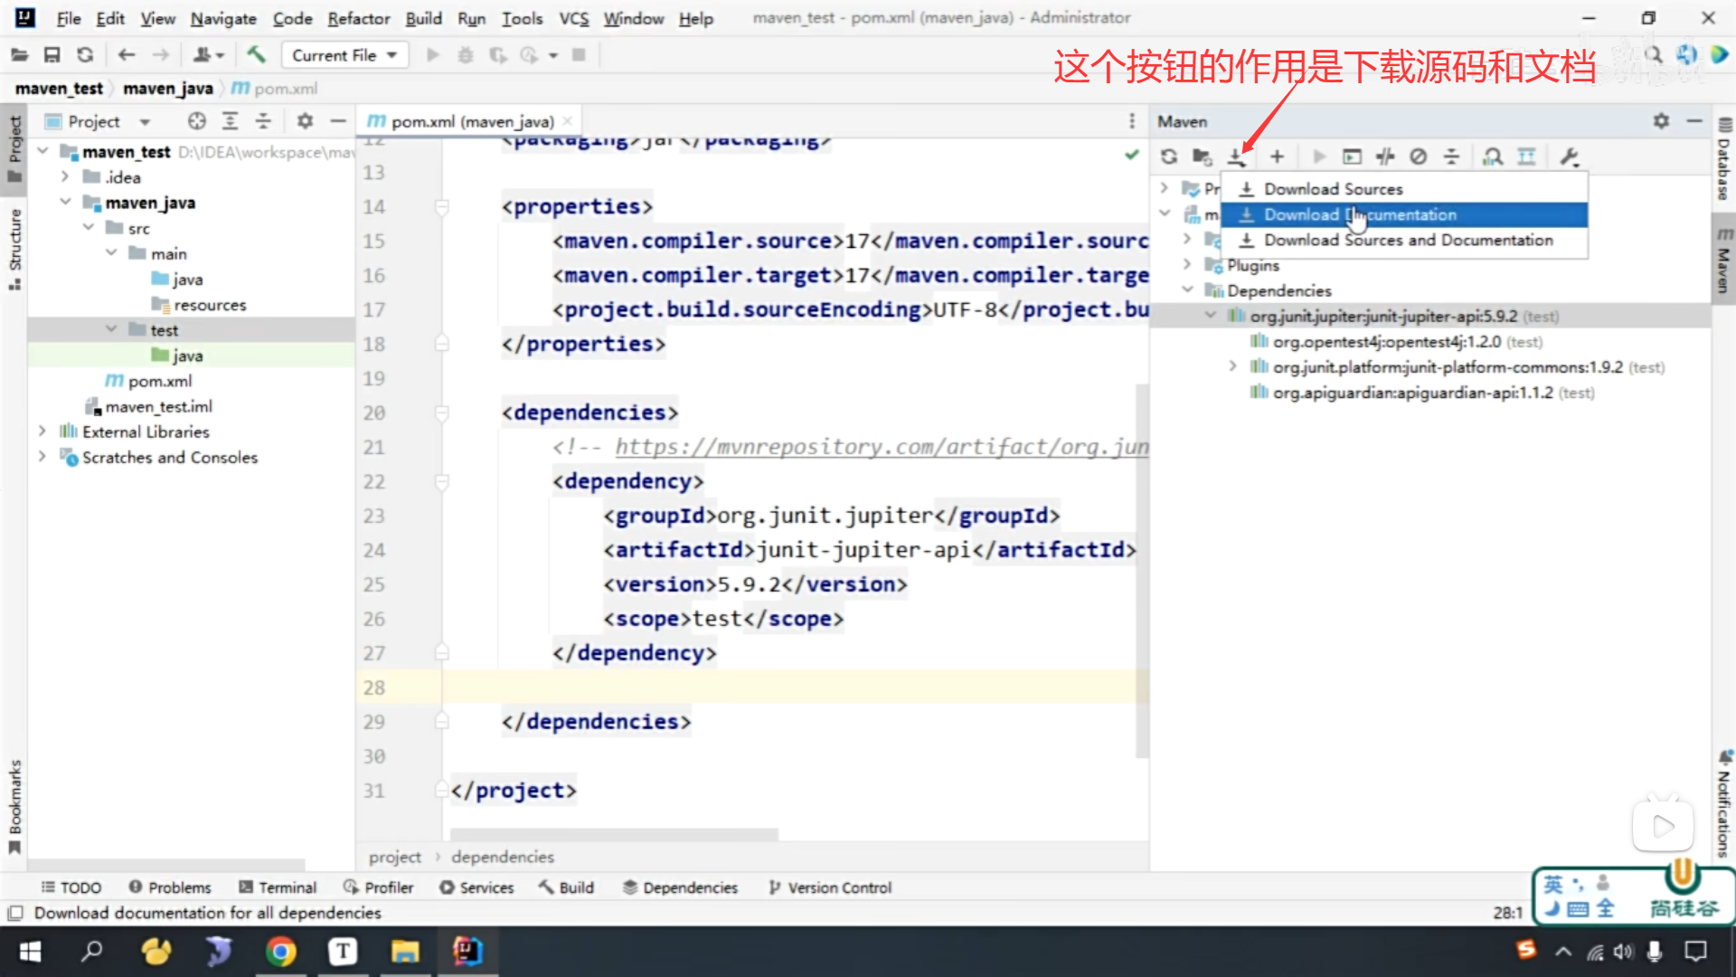Screen dimensions: 1736x977
Task: Expand junit-platform-commons dependency node
Action: tap(1232, 366)
